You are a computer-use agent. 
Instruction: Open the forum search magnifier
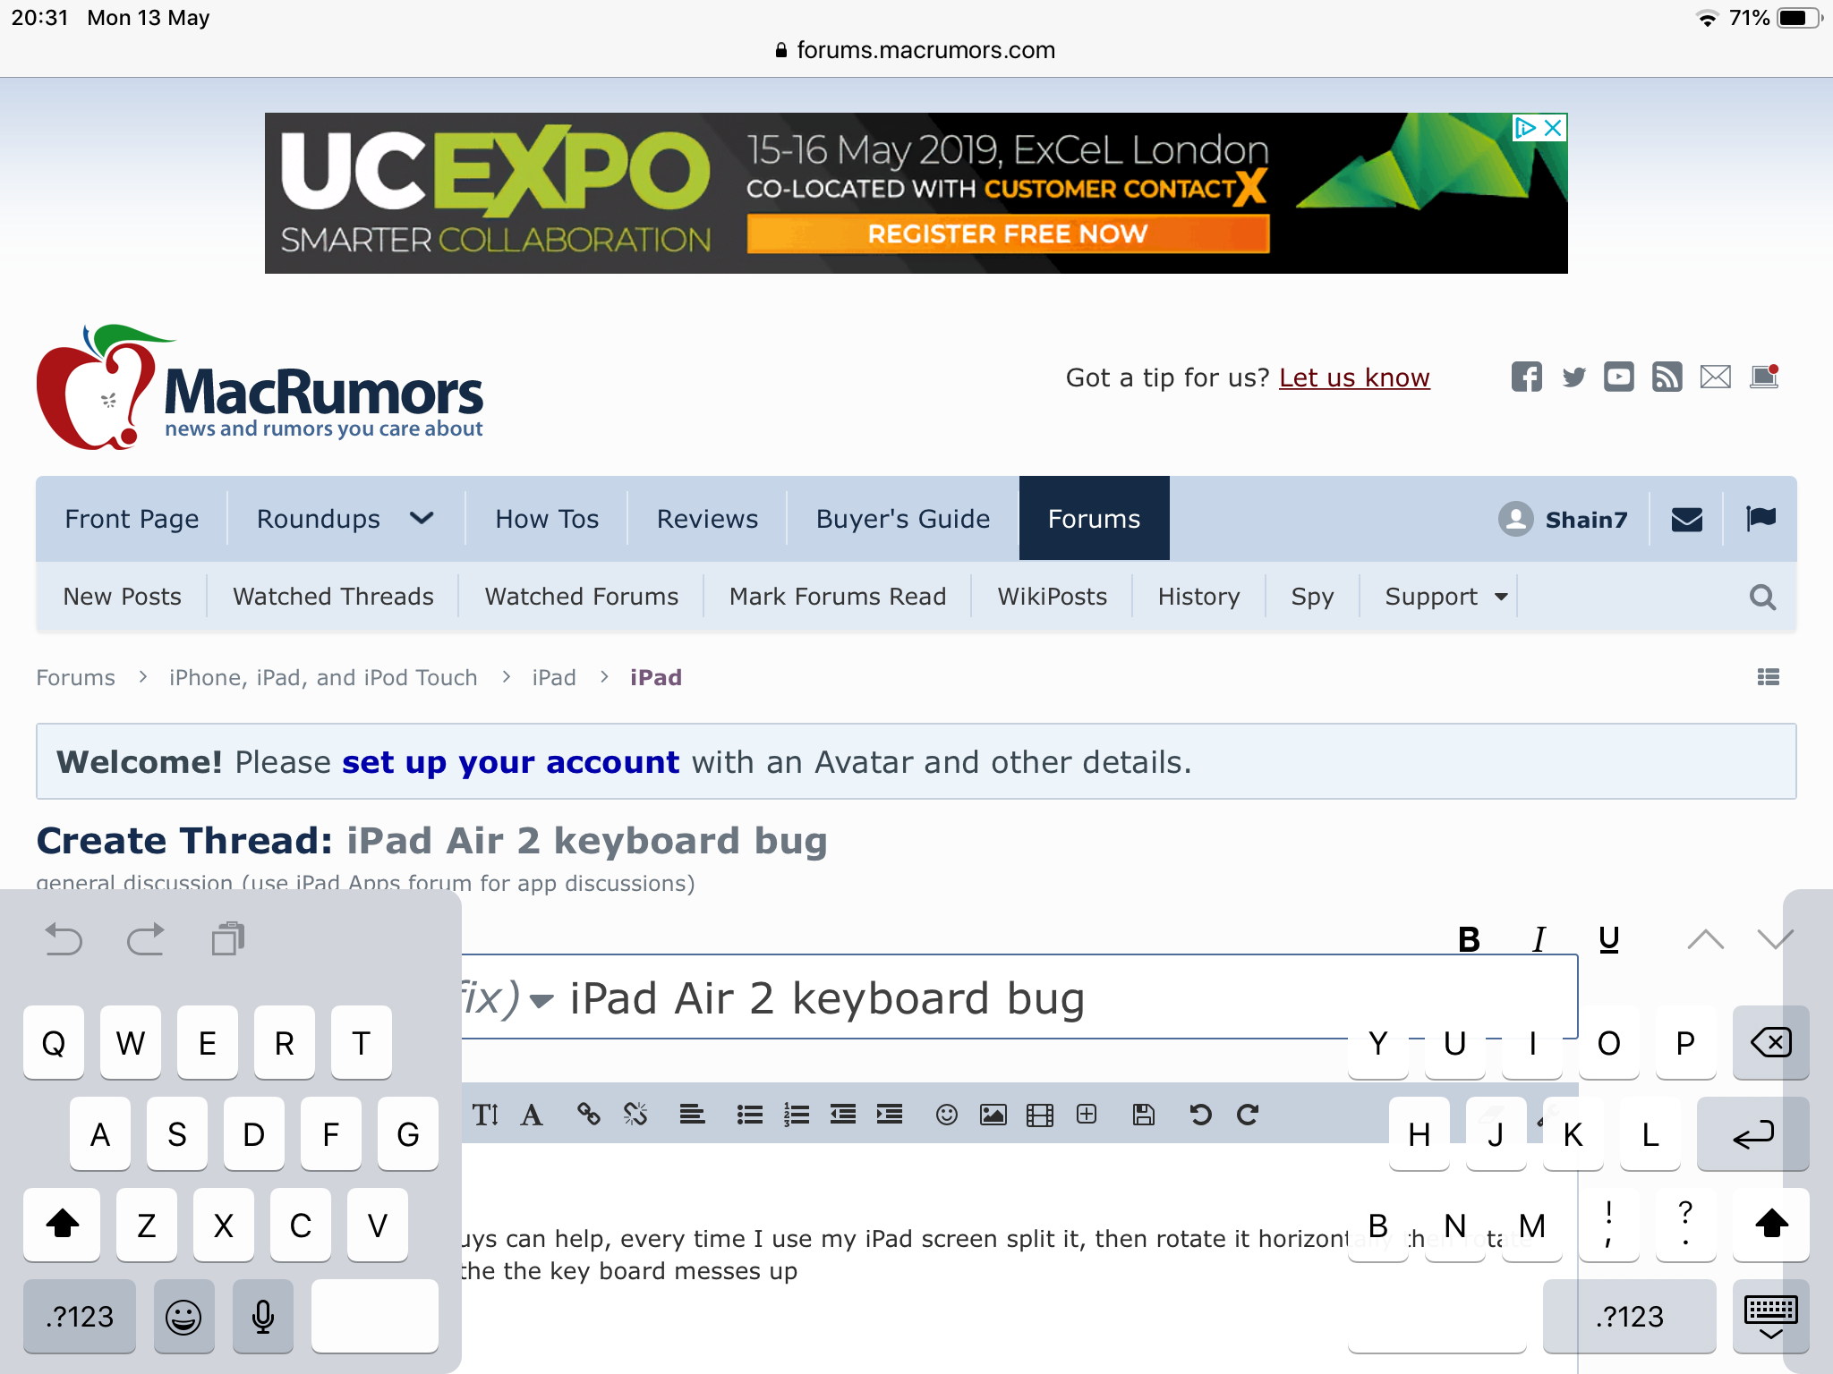pos(1762,597)
